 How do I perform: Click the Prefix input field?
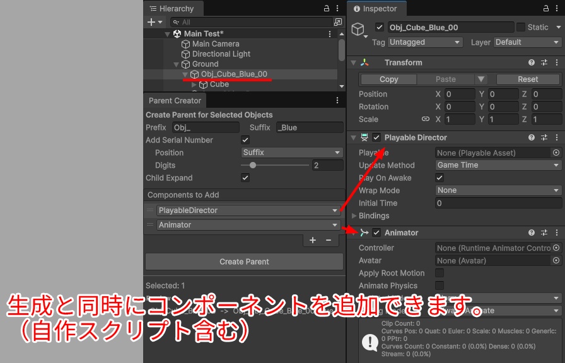(206, 127)
